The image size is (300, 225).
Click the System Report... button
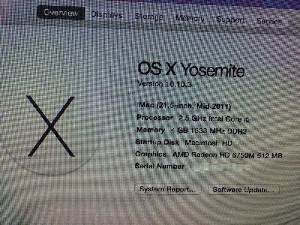pos(168,189)
